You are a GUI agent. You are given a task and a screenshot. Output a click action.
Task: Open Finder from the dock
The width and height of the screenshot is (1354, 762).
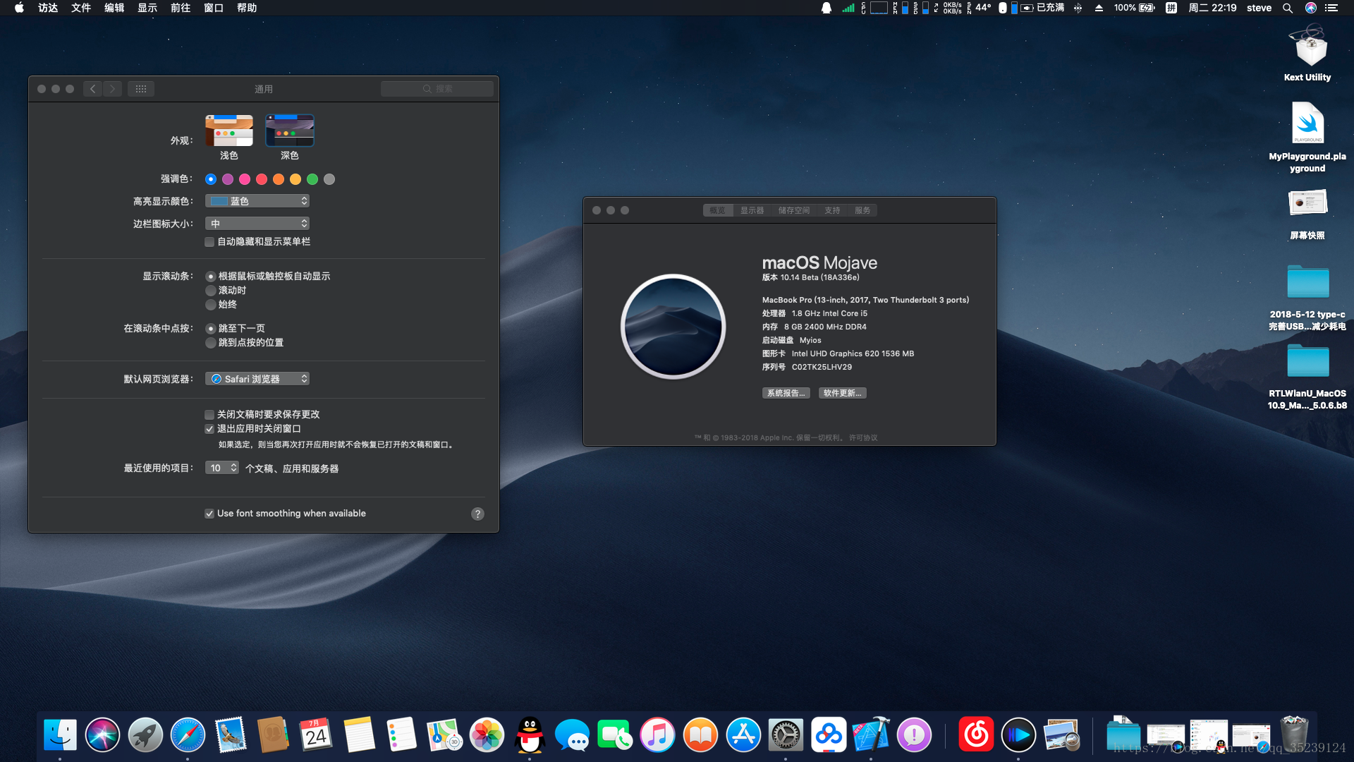(60, 735)
